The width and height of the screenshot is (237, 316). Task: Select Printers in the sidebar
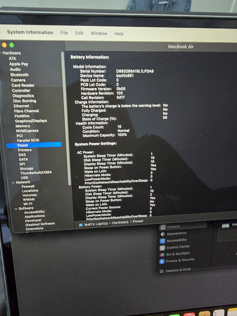point(25,150)
